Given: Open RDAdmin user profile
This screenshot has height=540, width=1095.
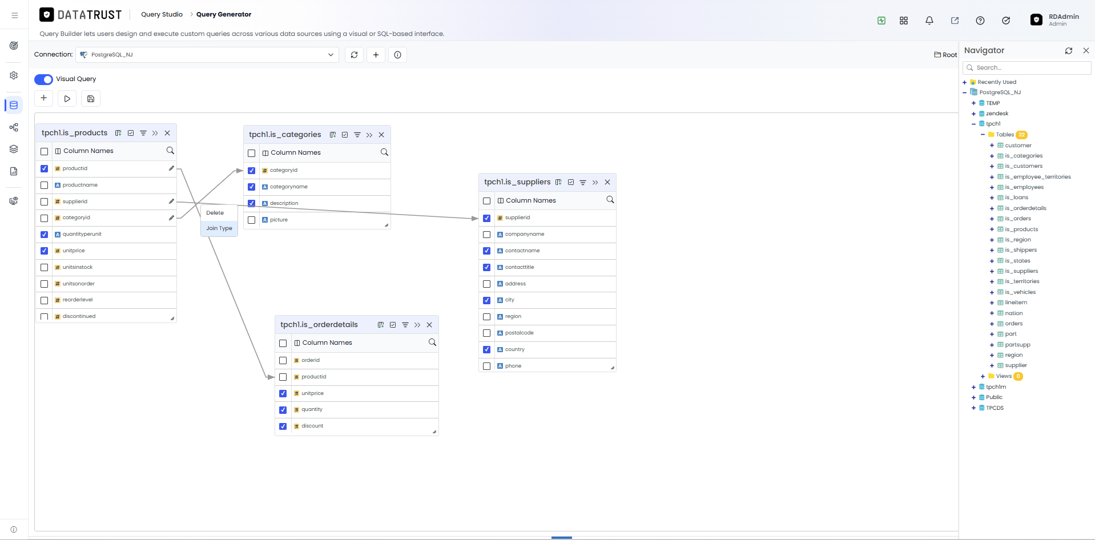Looking at the screenshot, I should click(x=1055, y=20).
